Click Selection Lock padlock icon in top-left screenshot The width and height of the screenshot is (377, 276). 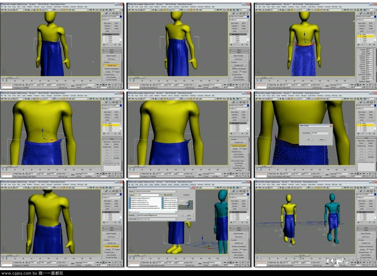coord(23,85)
